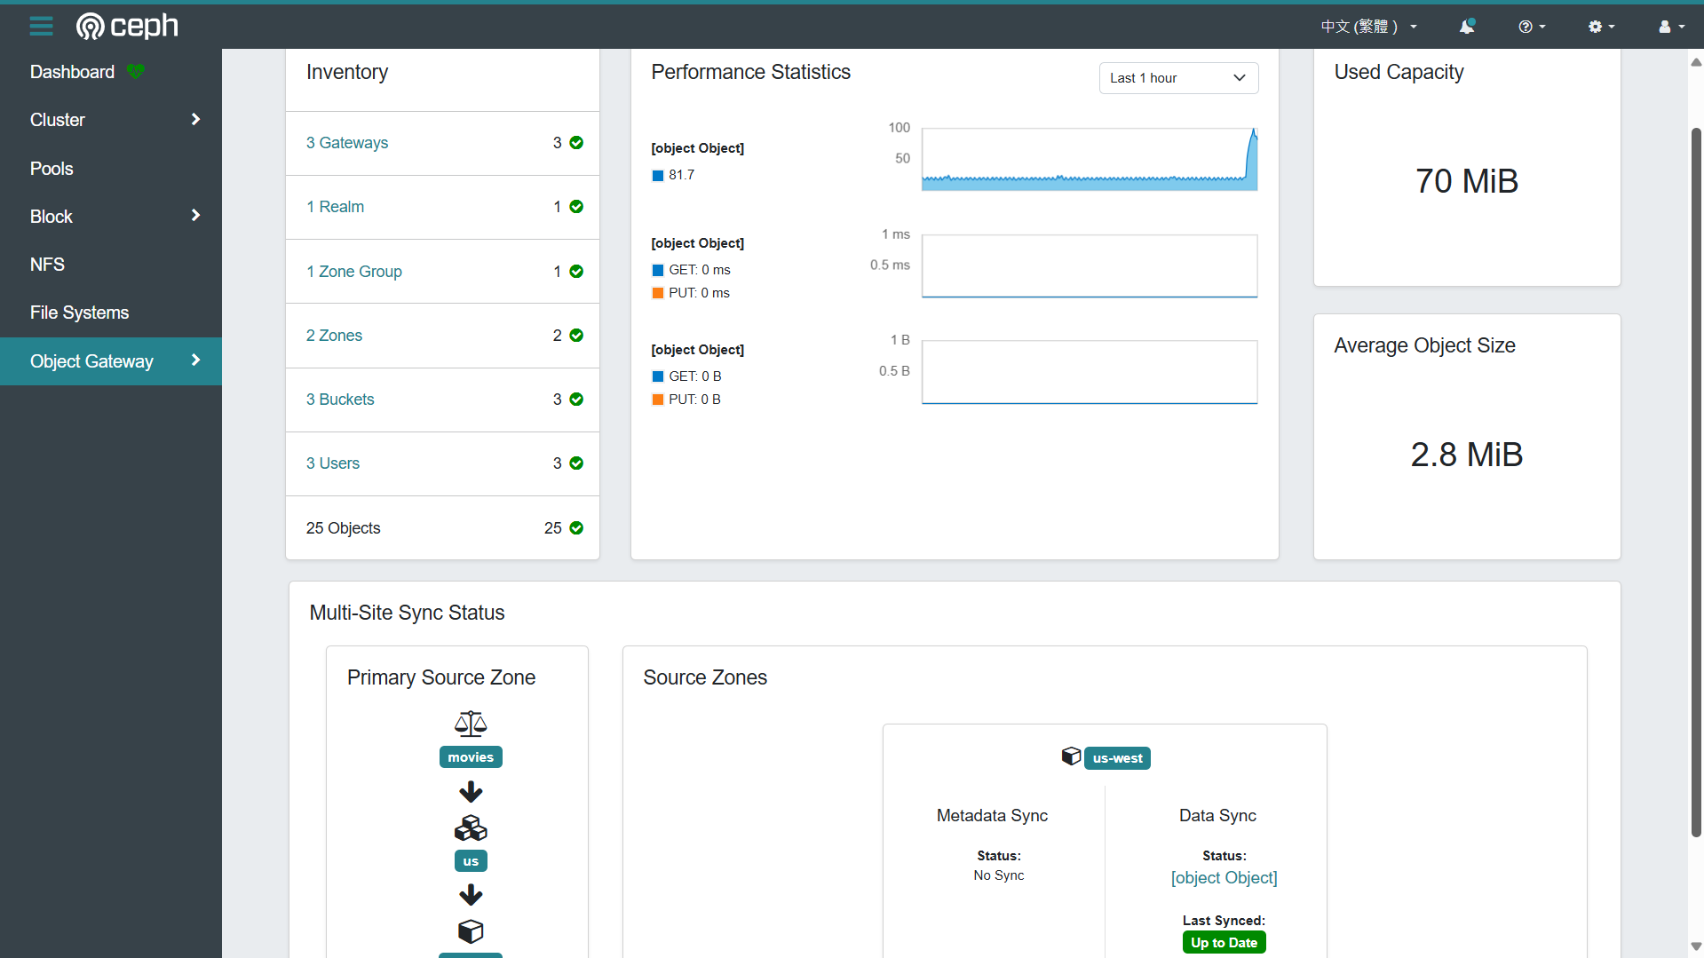Open the 3 Users link
The image size is (1704, 958).
(333, 463)
